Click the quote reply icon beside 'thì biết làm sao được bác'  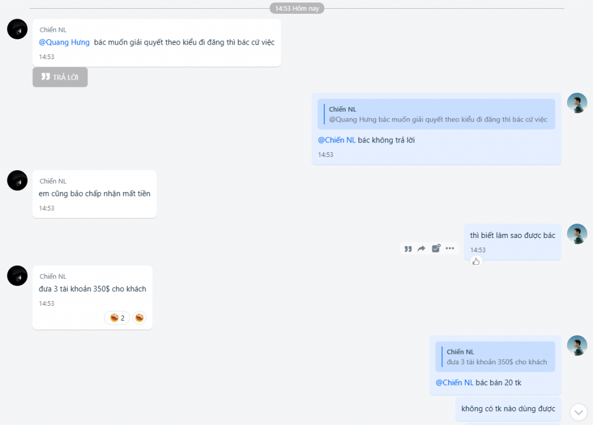(x=408, y=248)
